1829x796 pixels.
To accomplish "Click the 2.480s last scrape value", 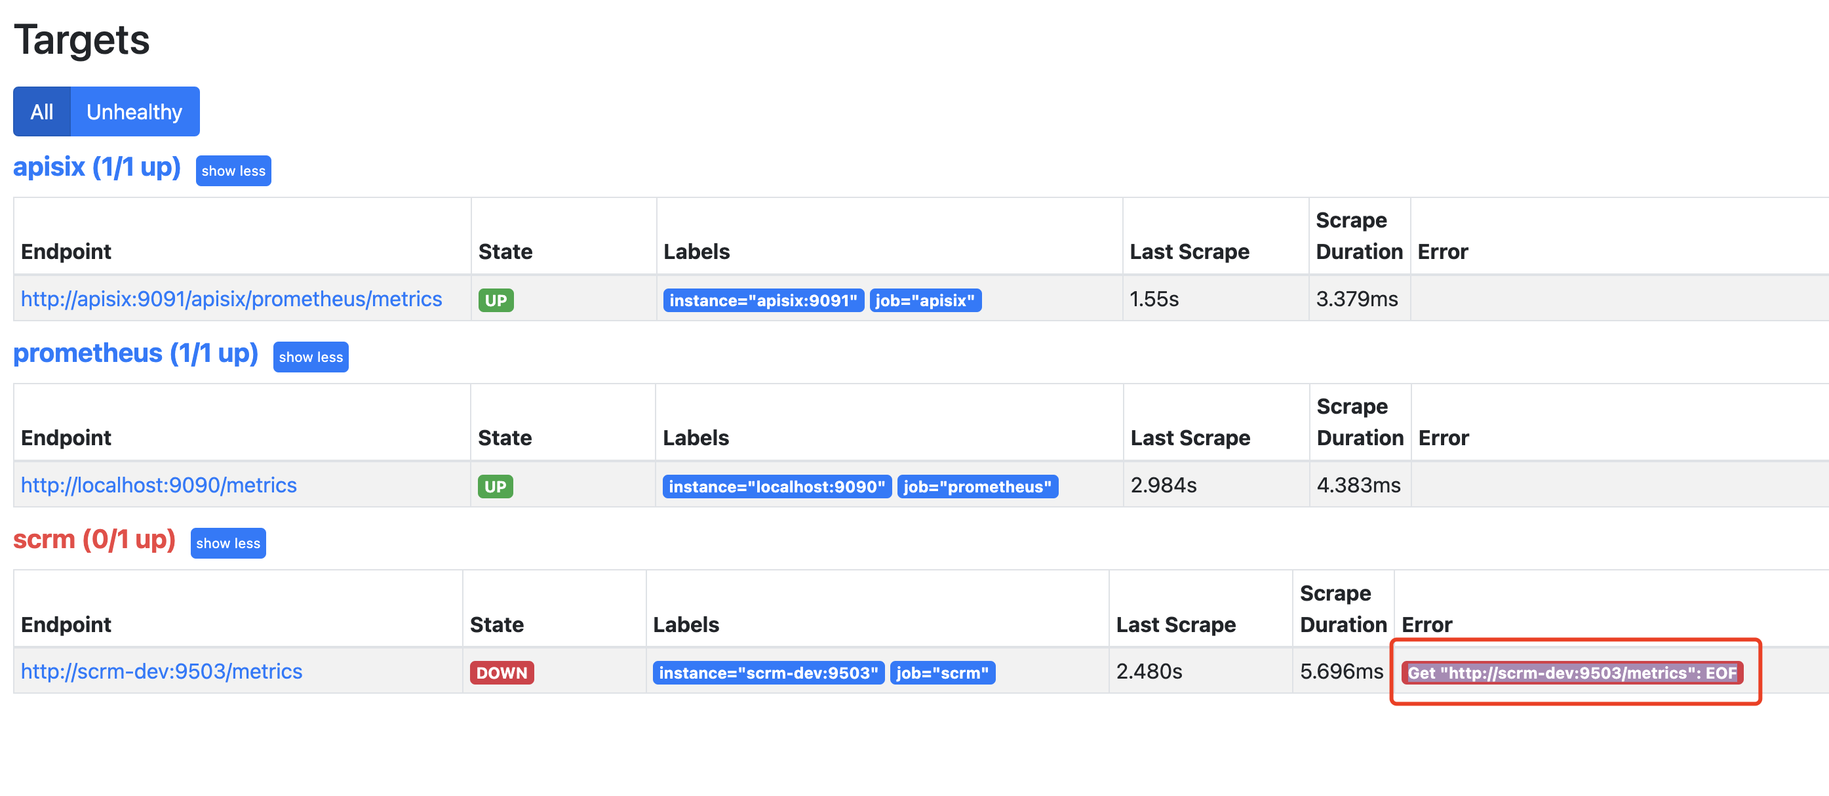I will [1149, 671].
